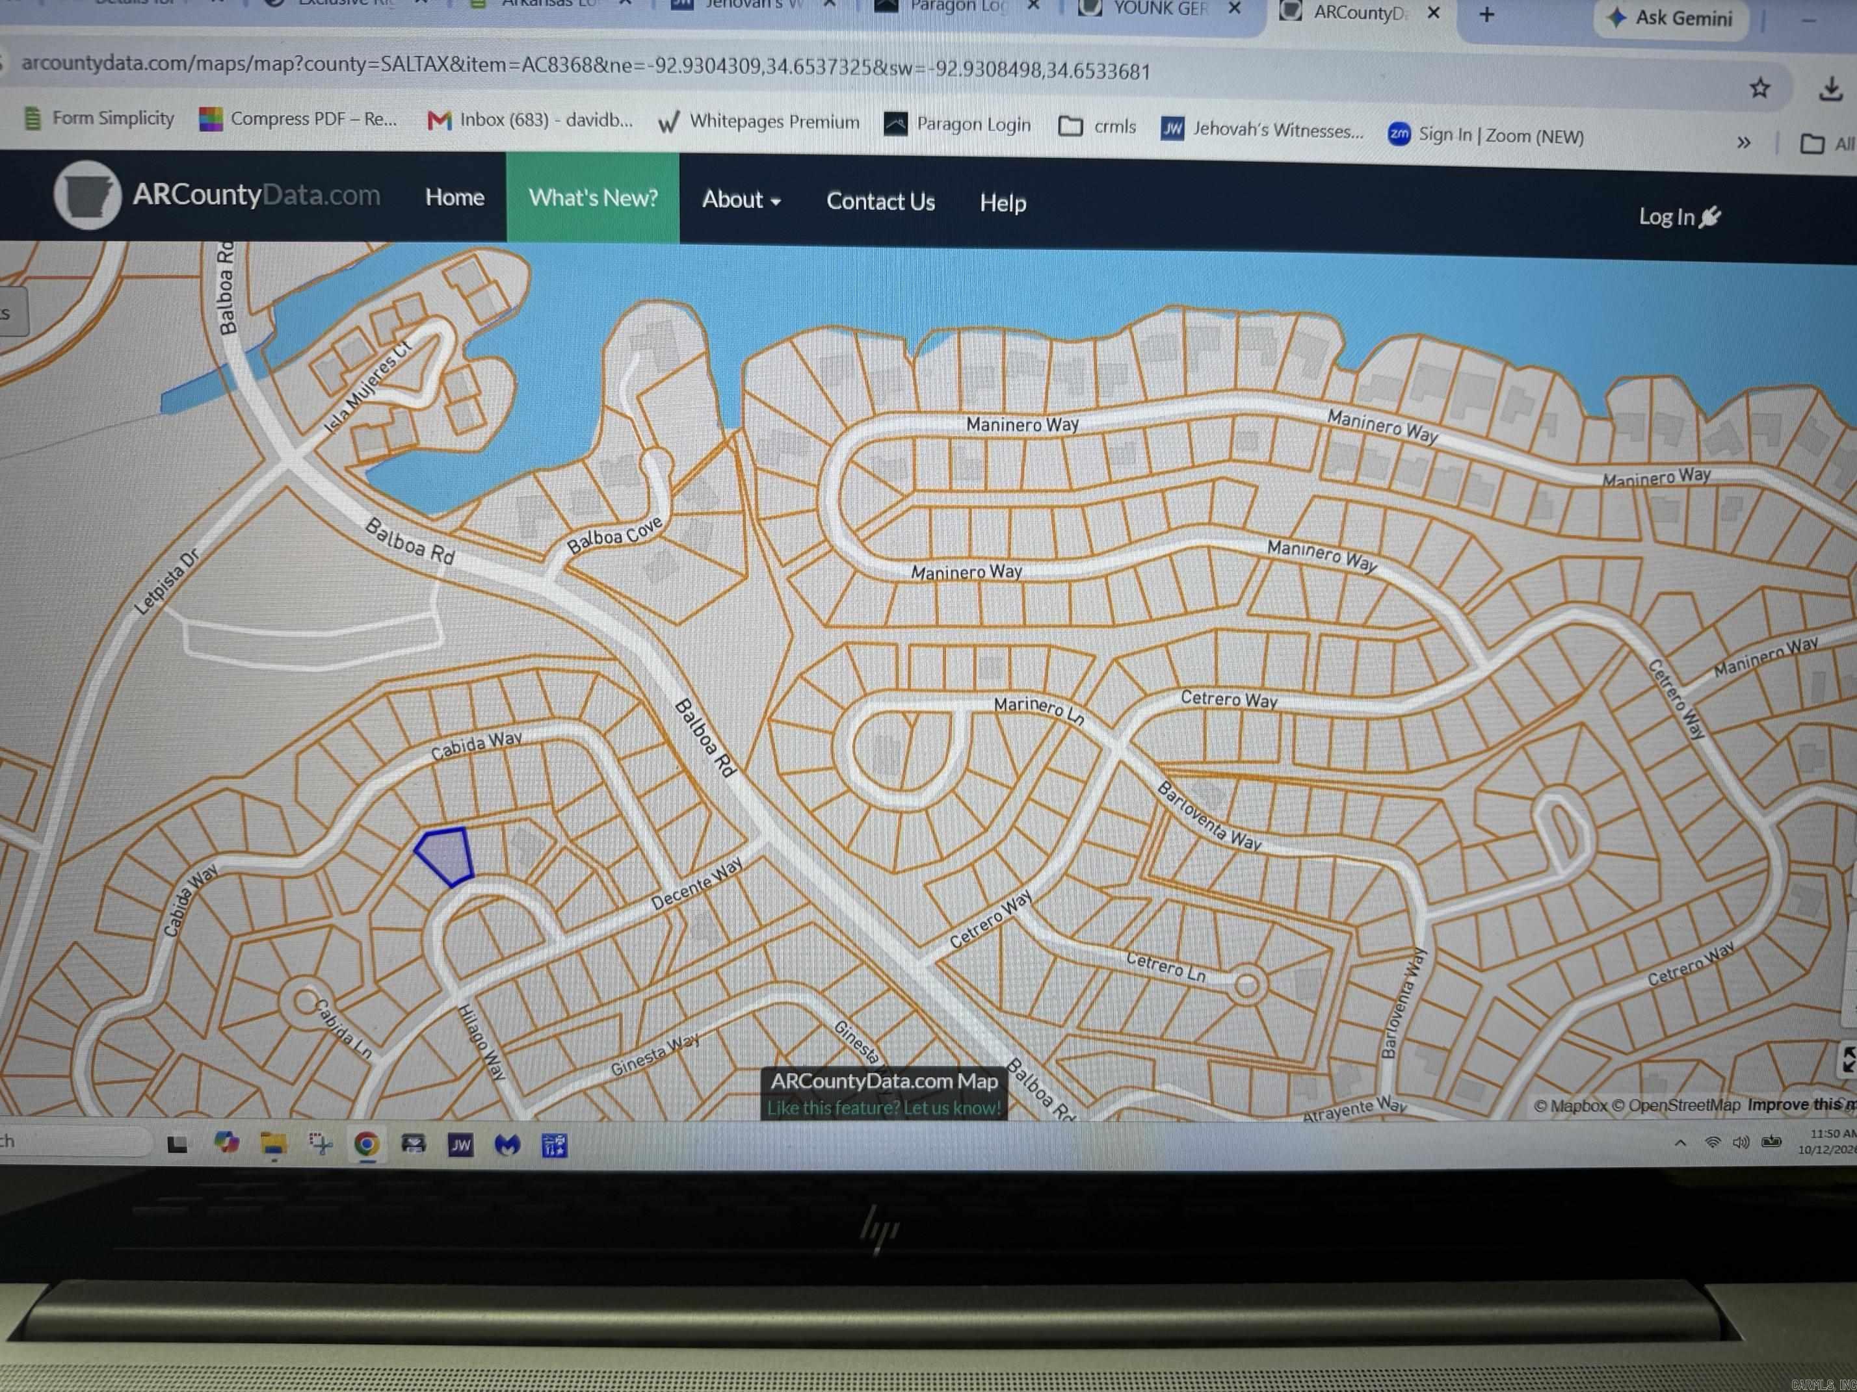The image size is (1857, 1392).
Task: Open Copilot from the taskbar
Action: tap(226, 1143)
